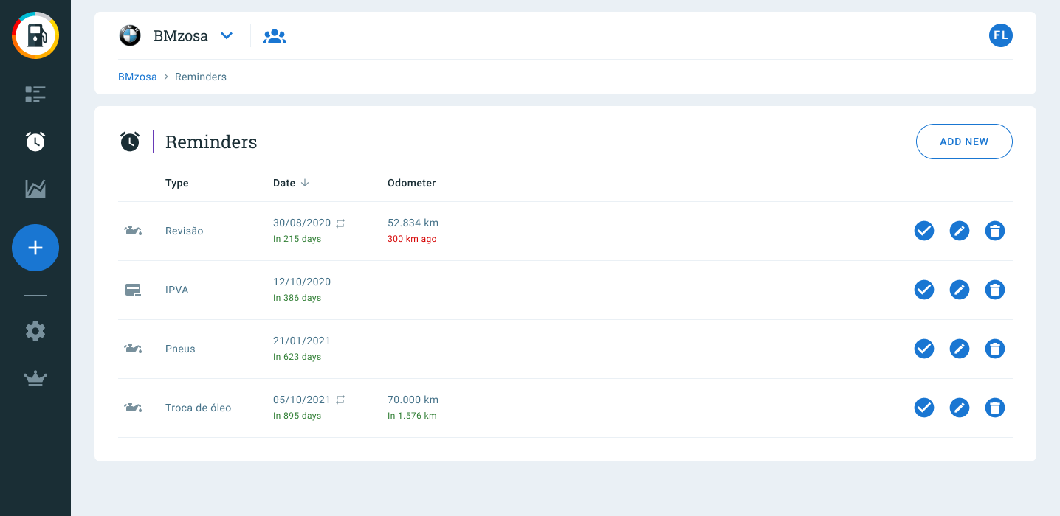Open the reports chart icon in sidebar
This screenshot has width=1060, height=516.
point(35,189)
